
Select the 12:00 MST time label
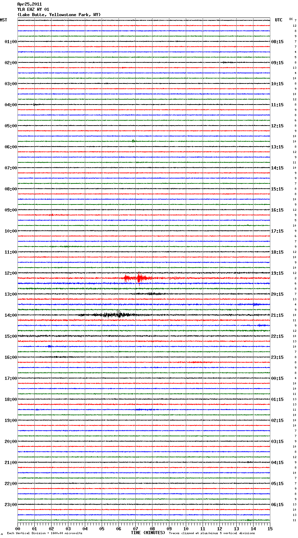[x=11, y=273]
